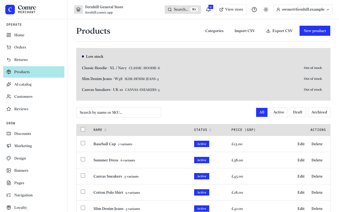Open the notifications bell icon

(208, 10)
